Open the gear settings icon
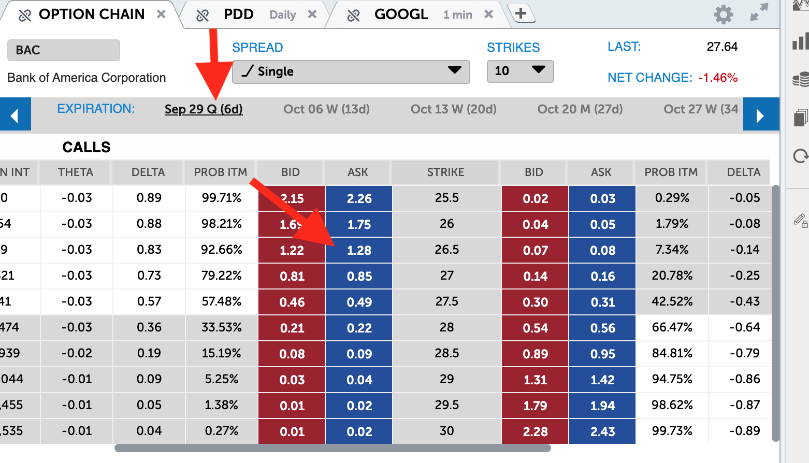The height and width of the screenshot is (463, 809). click(x=723, y=15)
